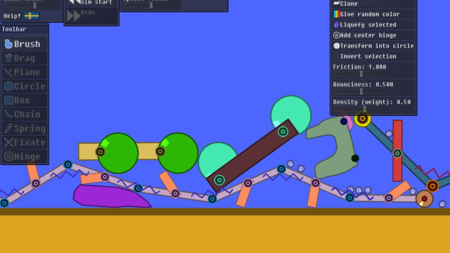Image resolution: width=450 pixels, height=253 pixels.
Task: Choose the Fixate tool
Action: (25, 142)
